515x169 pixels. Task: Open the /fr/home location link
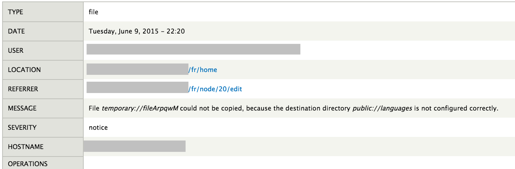pyautogui.click(x=203, y=70)
